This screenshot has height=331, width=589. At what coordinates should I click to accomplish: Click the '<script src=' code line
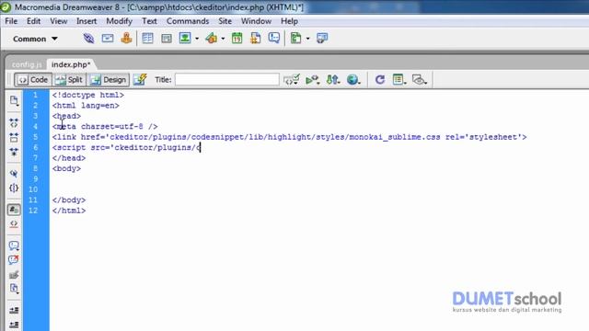127,147
